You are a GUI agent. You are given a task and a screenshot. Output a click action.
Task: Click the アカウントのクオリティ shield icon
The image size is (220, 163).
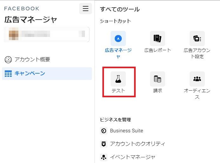(x=104, y=144)
